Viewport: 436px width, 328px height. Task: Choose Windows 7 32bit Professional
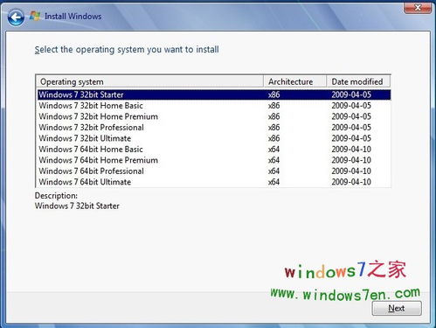(x=214, y=128)
